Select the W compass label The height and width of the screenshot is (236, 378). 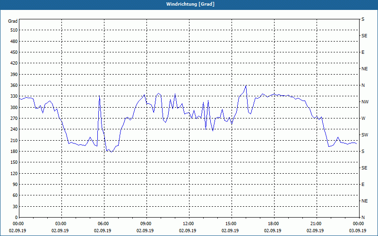(x=363, y=118)
